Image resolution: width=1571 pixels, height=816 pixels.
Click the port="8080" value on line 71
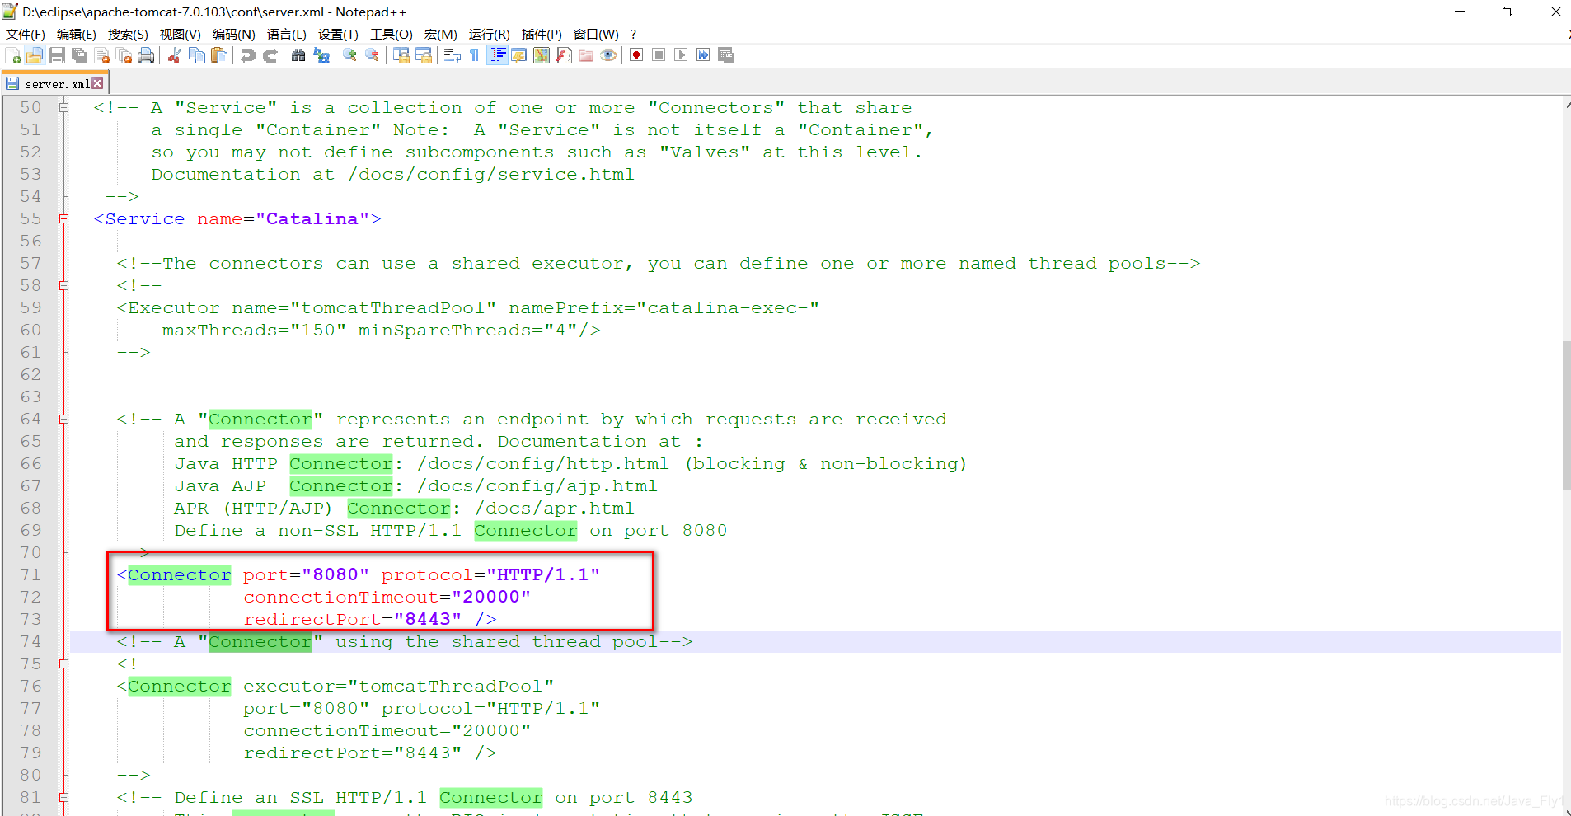(306, 574)
